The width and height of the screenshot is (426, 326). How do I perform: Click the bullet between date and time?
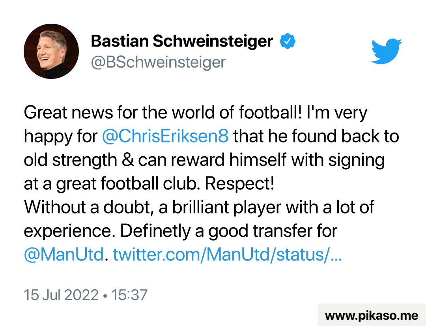[105, 295]
